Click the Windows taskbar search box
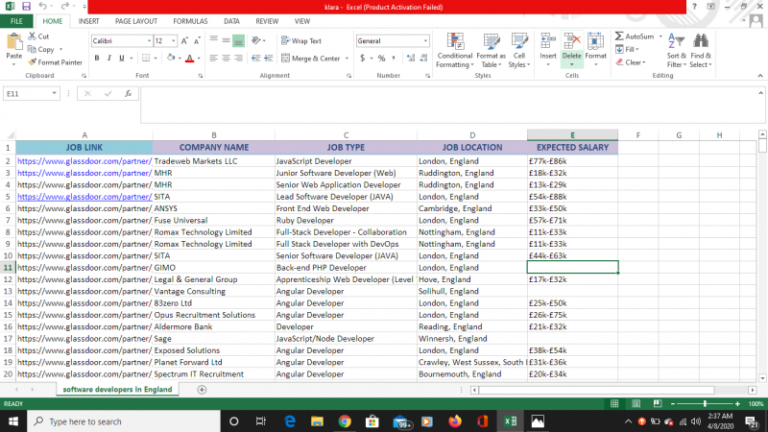The image size is (768, 432). 124,421
